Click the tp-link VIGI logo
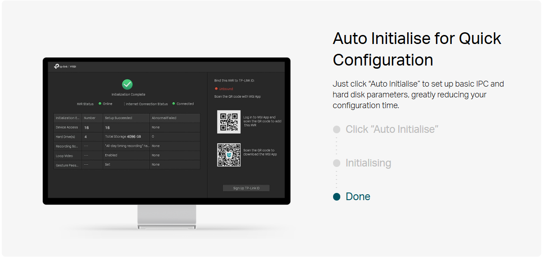The width and height of the screenshot is (543, 258). 65,66
